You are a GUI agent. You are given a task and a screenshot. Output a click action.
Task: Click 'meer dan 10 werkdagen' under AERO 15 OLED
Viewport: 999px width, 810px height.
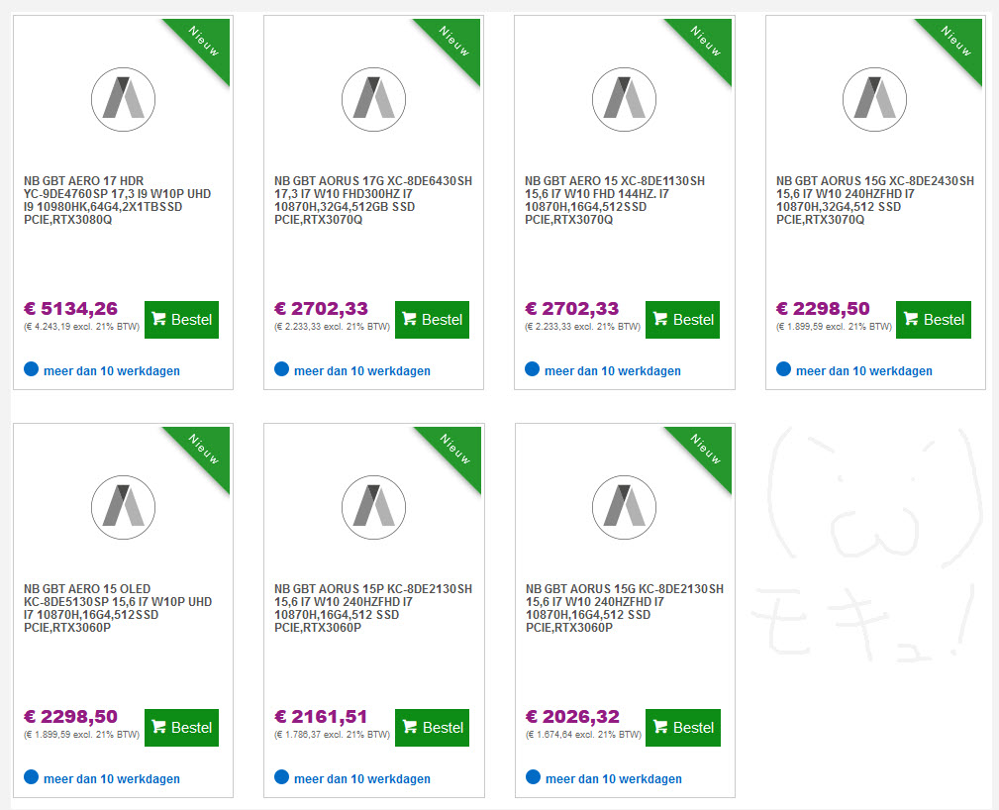pos(112,778)
